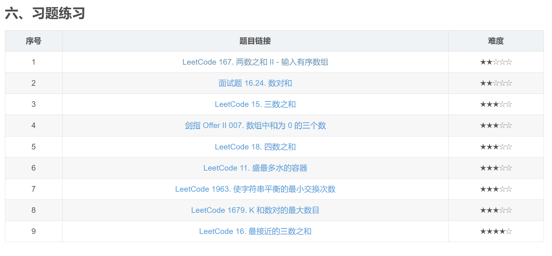Click the star rating for LeetCode 15

pyautogui.click(x=496, y=104)
